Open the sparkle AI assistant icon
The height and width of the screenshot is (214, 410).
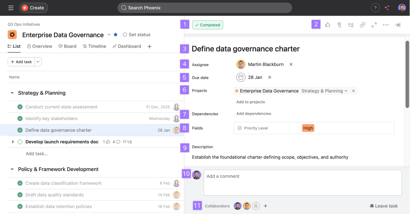tap(387, 8)
